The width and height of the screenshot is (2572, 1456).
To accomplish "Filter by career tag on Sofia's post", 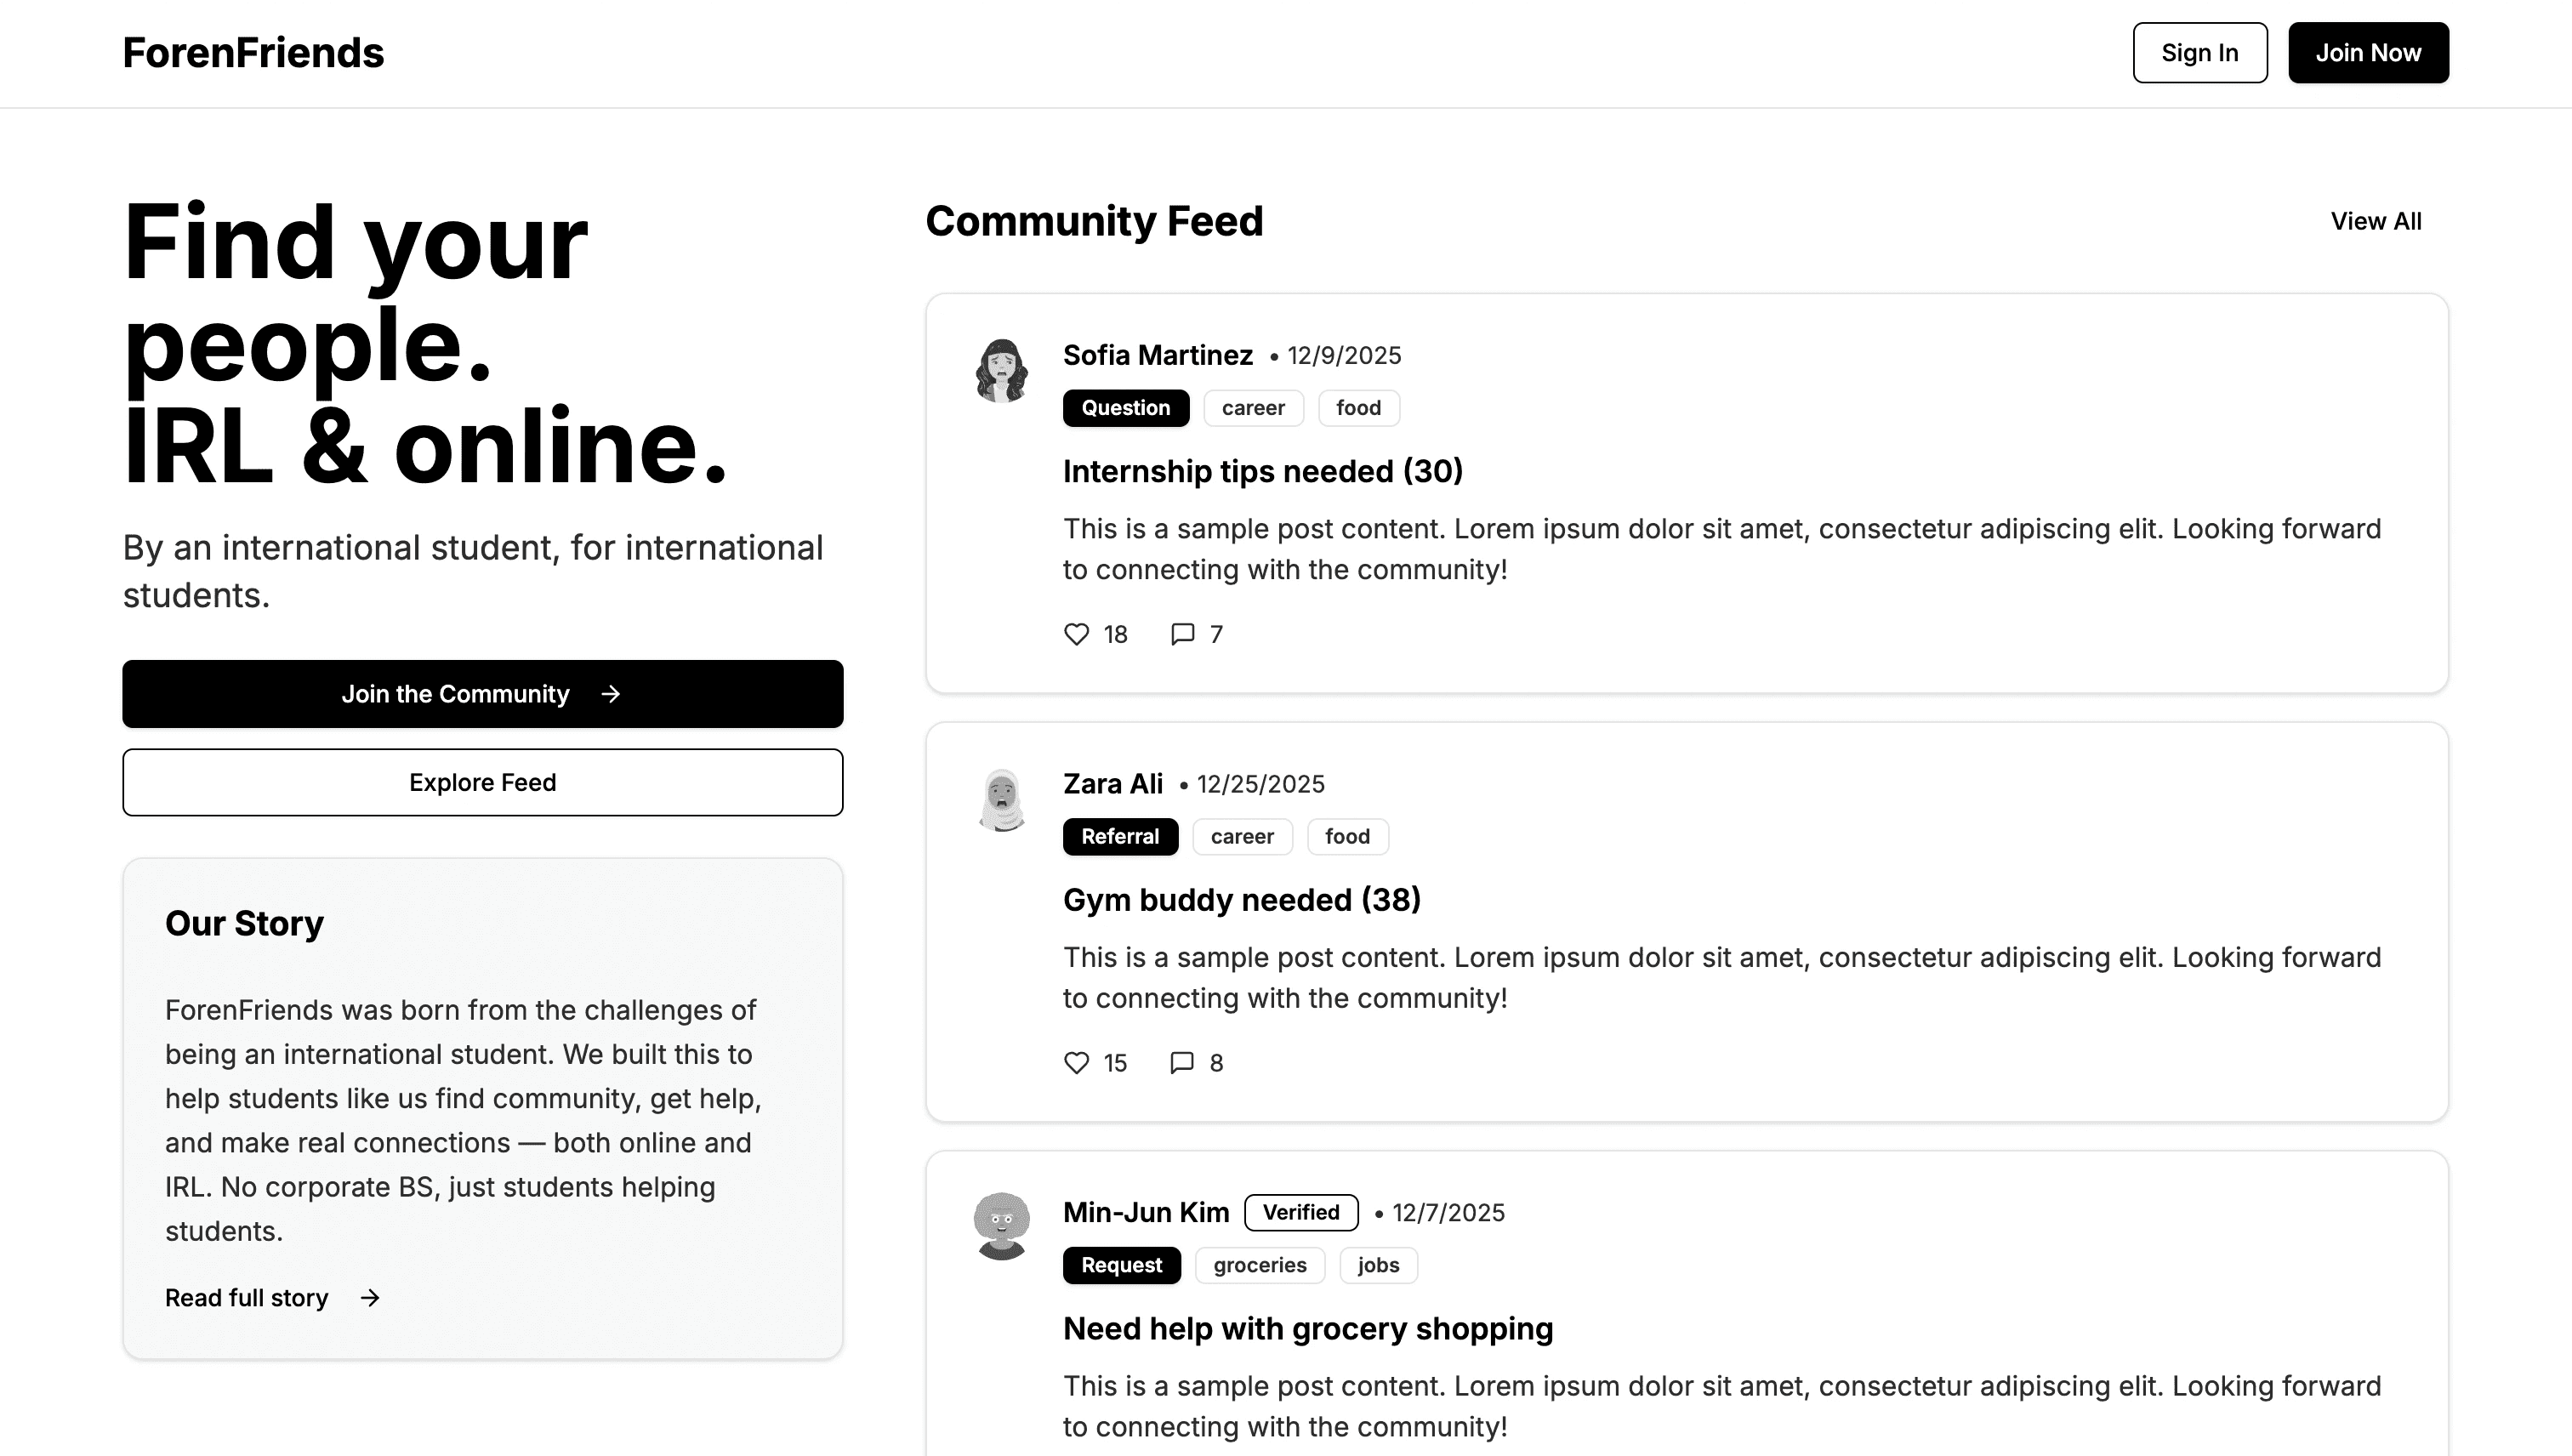I will [x=1253, y=408].
